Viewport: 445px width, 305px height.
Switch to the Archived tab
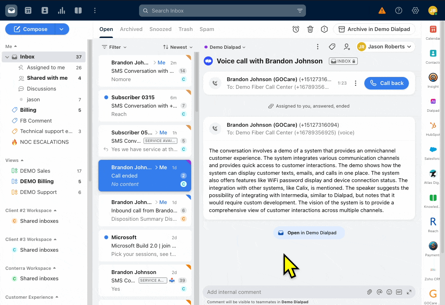(x=131, y=29)
